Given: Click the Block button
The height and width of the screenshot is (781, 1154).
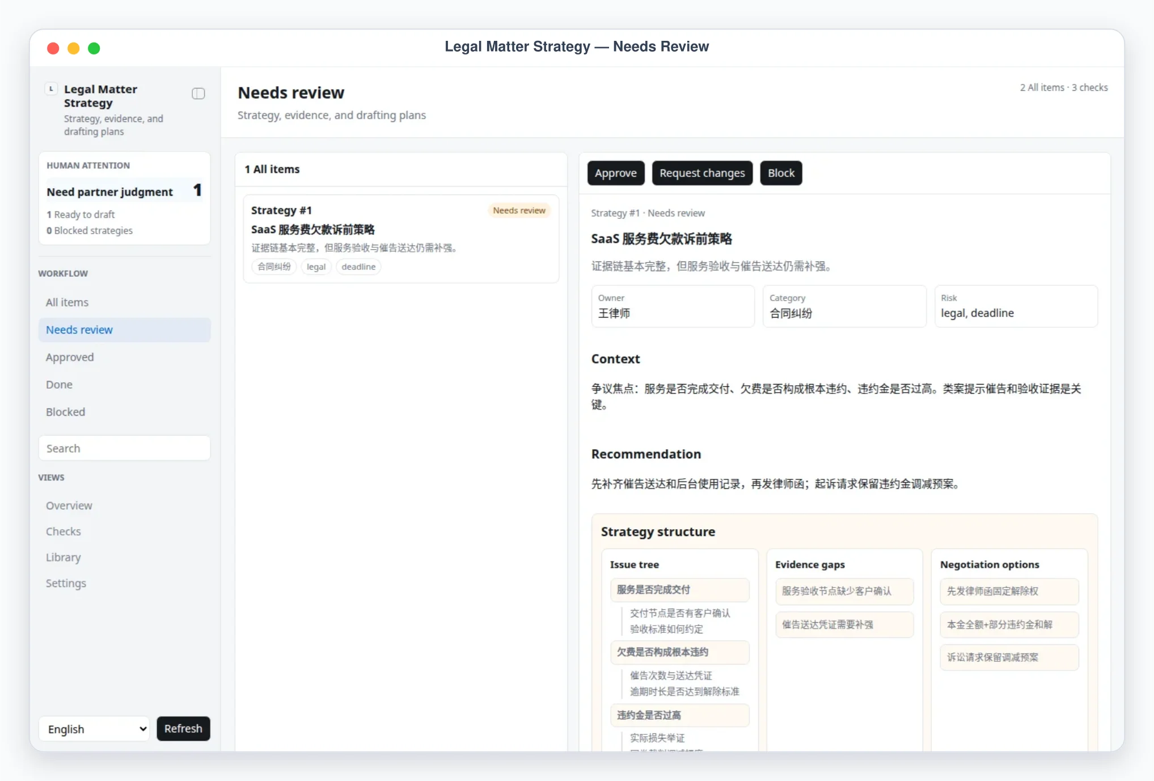Looking at the screenshot, I should [781, 173].
